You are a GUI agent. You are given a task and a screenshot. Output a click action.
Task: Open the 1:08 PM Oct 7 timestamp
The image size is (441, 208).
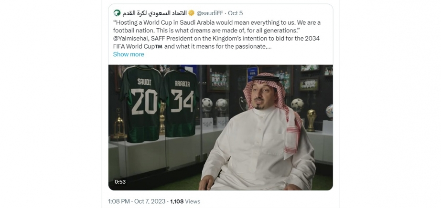tap(137, 201)
